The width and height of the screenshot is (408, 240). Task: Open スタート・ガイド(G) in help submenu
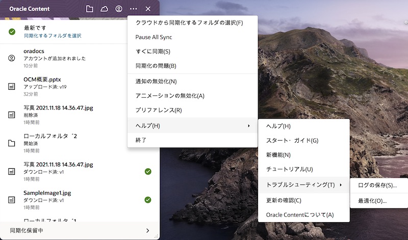pos(303,141)
